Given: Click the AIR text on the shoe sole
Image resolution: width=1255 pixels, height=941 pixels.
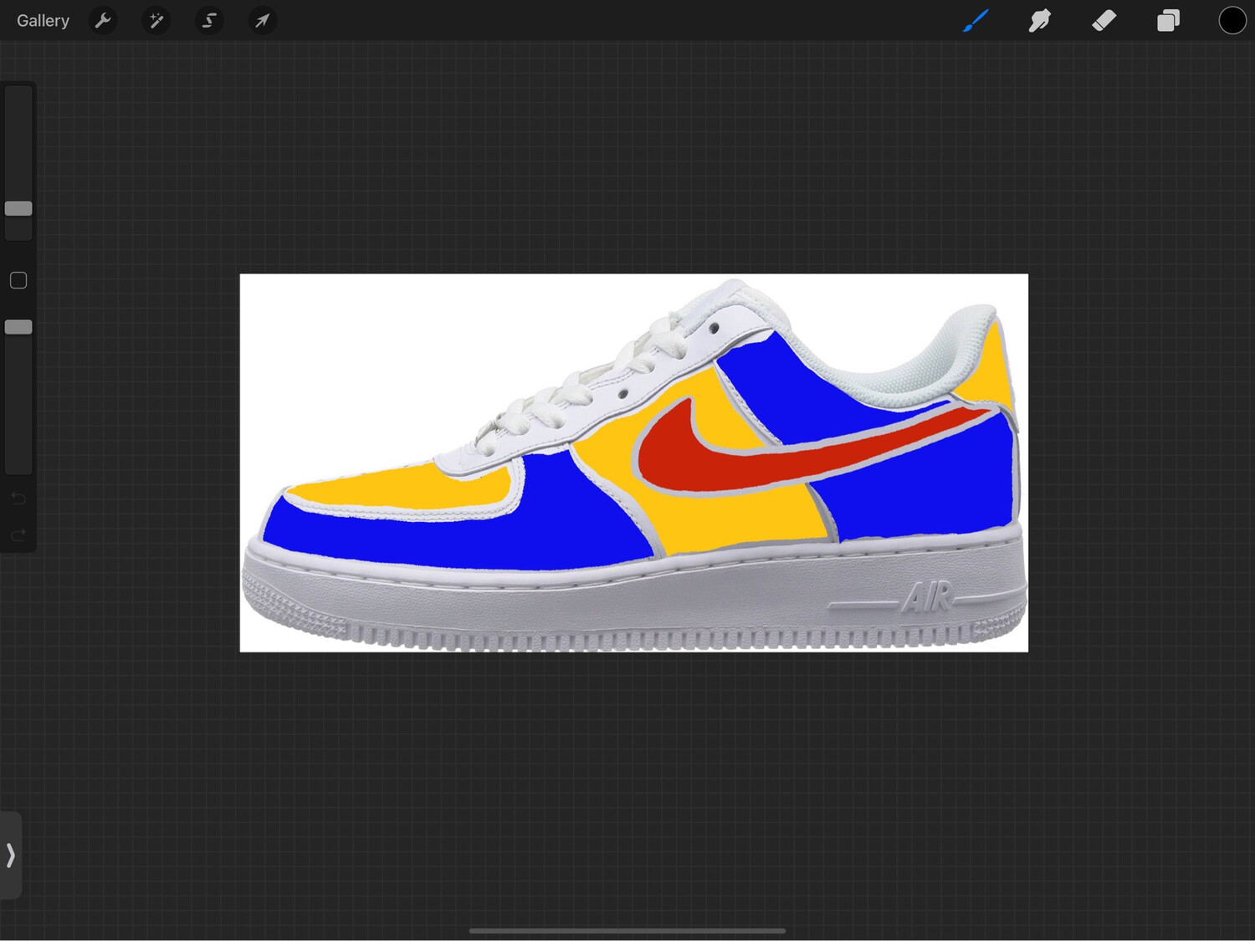Looking at the screenshot, I should (x=928, y=597).
